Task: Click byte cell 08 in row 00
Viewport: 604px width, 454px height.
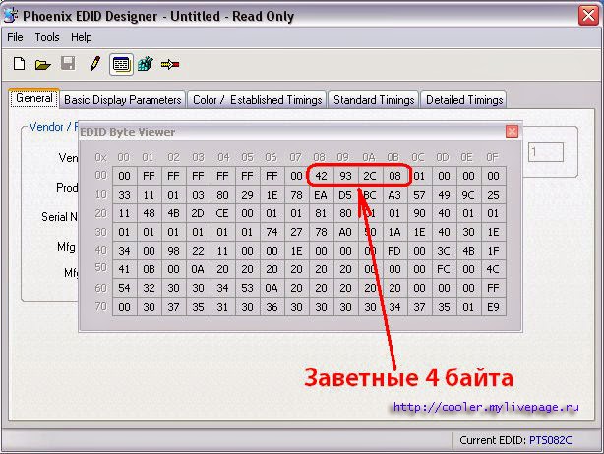Action: [394, 176]
